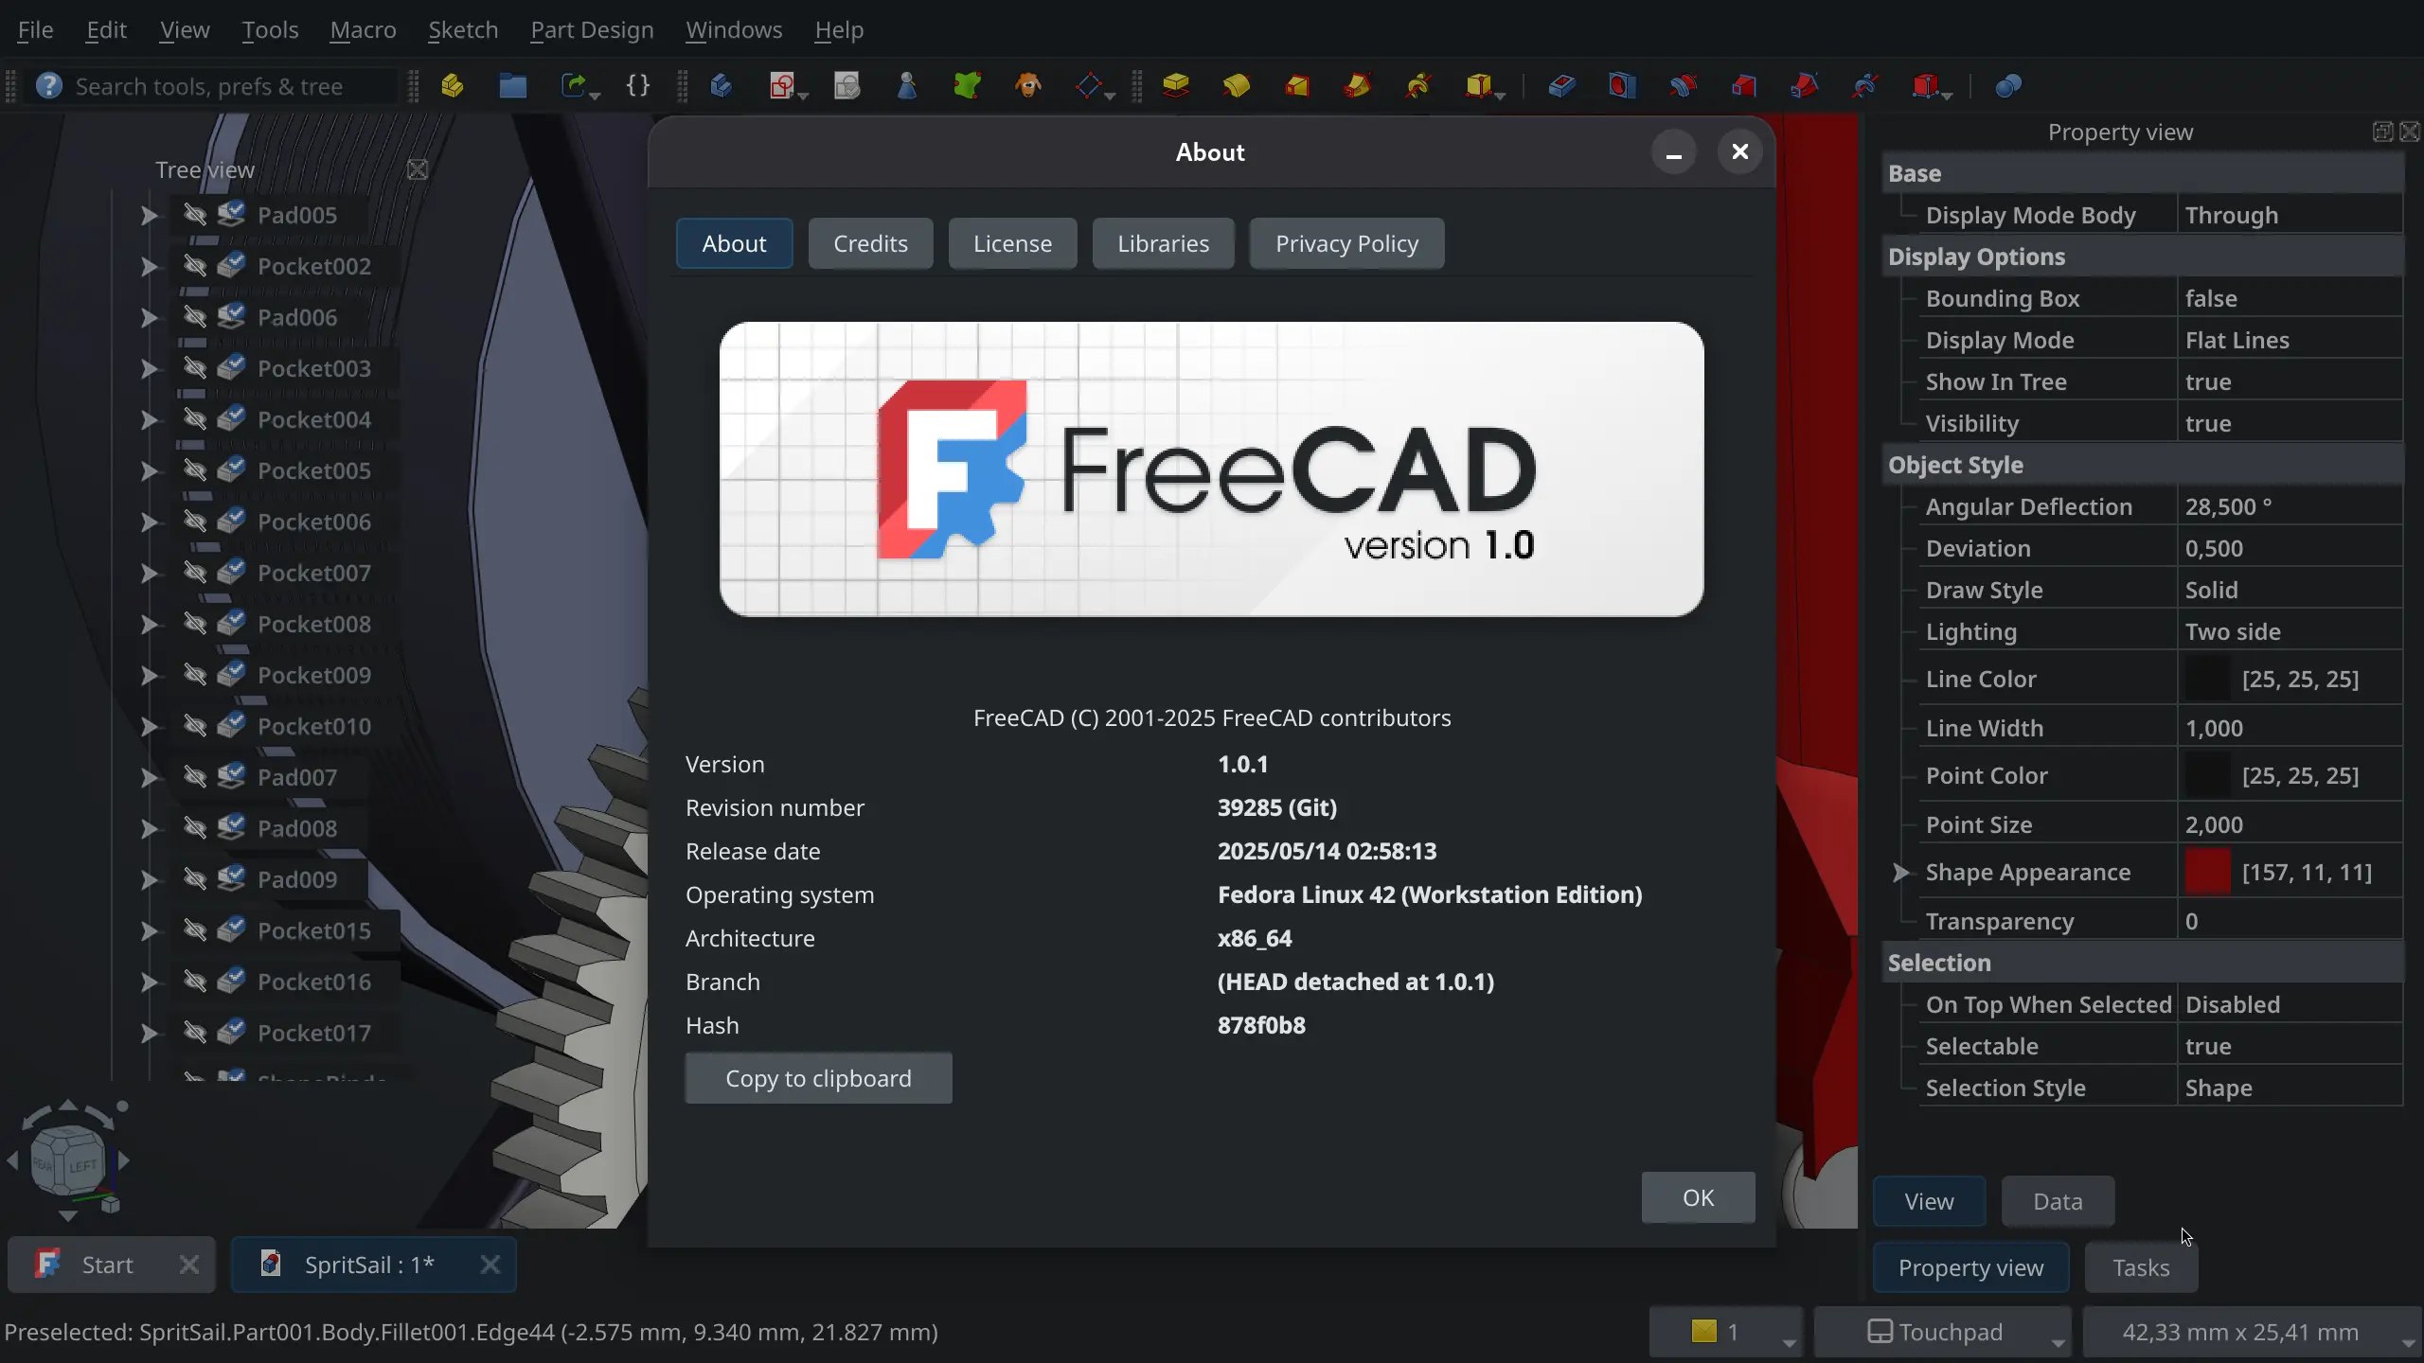Viewport: 2424px width, 1363px height.
Task: Click the Revolution tool icon
Action: (x=1237, y=86)
